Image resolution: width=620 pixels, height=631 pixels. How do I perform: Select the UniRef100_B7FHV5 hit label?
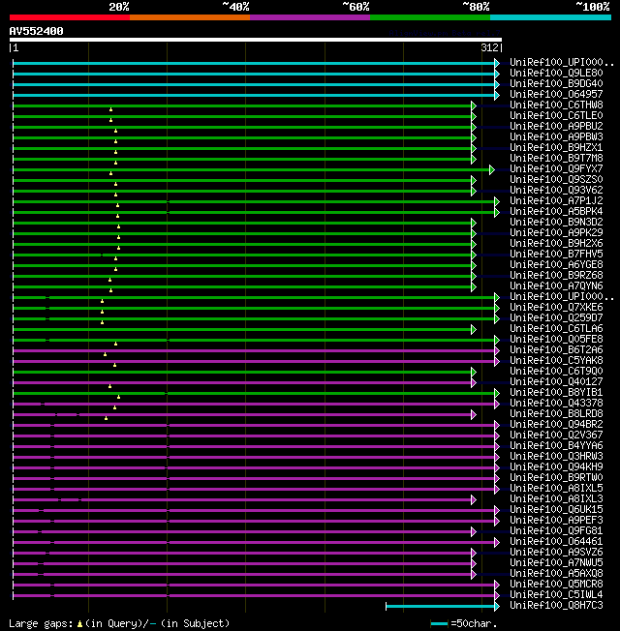coord(556,254)
